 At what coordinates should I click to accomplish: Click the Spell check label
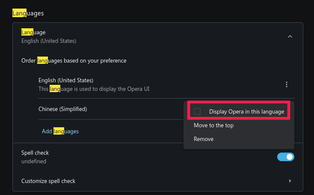pos(35,153)
